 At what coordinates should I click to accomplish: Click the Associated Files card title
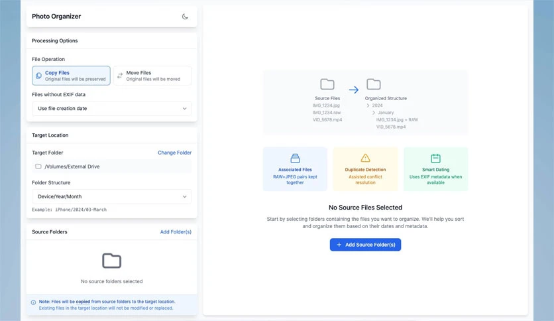click(x=295, y=170)
